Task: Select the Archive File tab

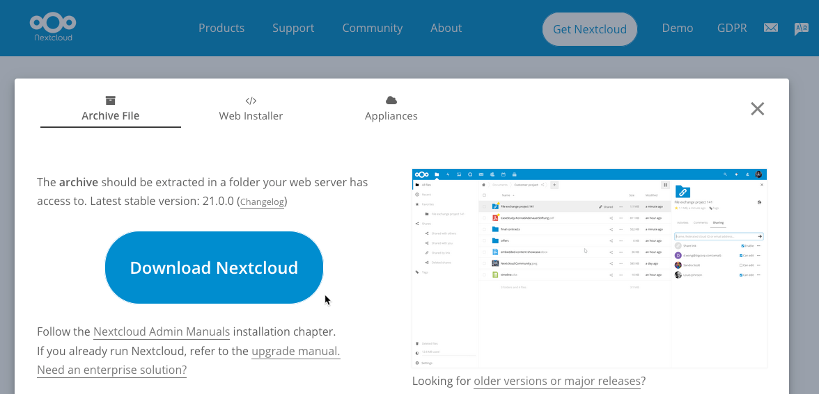Action: [x=111, y=110]
